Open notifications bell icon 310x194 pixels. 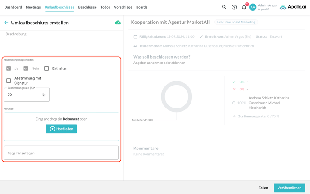[x=244, y=7]
